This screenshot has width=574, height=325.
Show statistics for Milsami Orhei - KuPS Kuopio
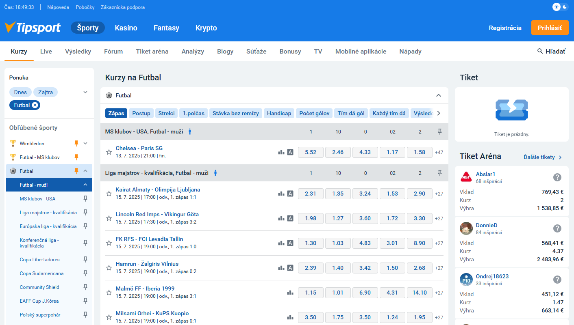290,317
